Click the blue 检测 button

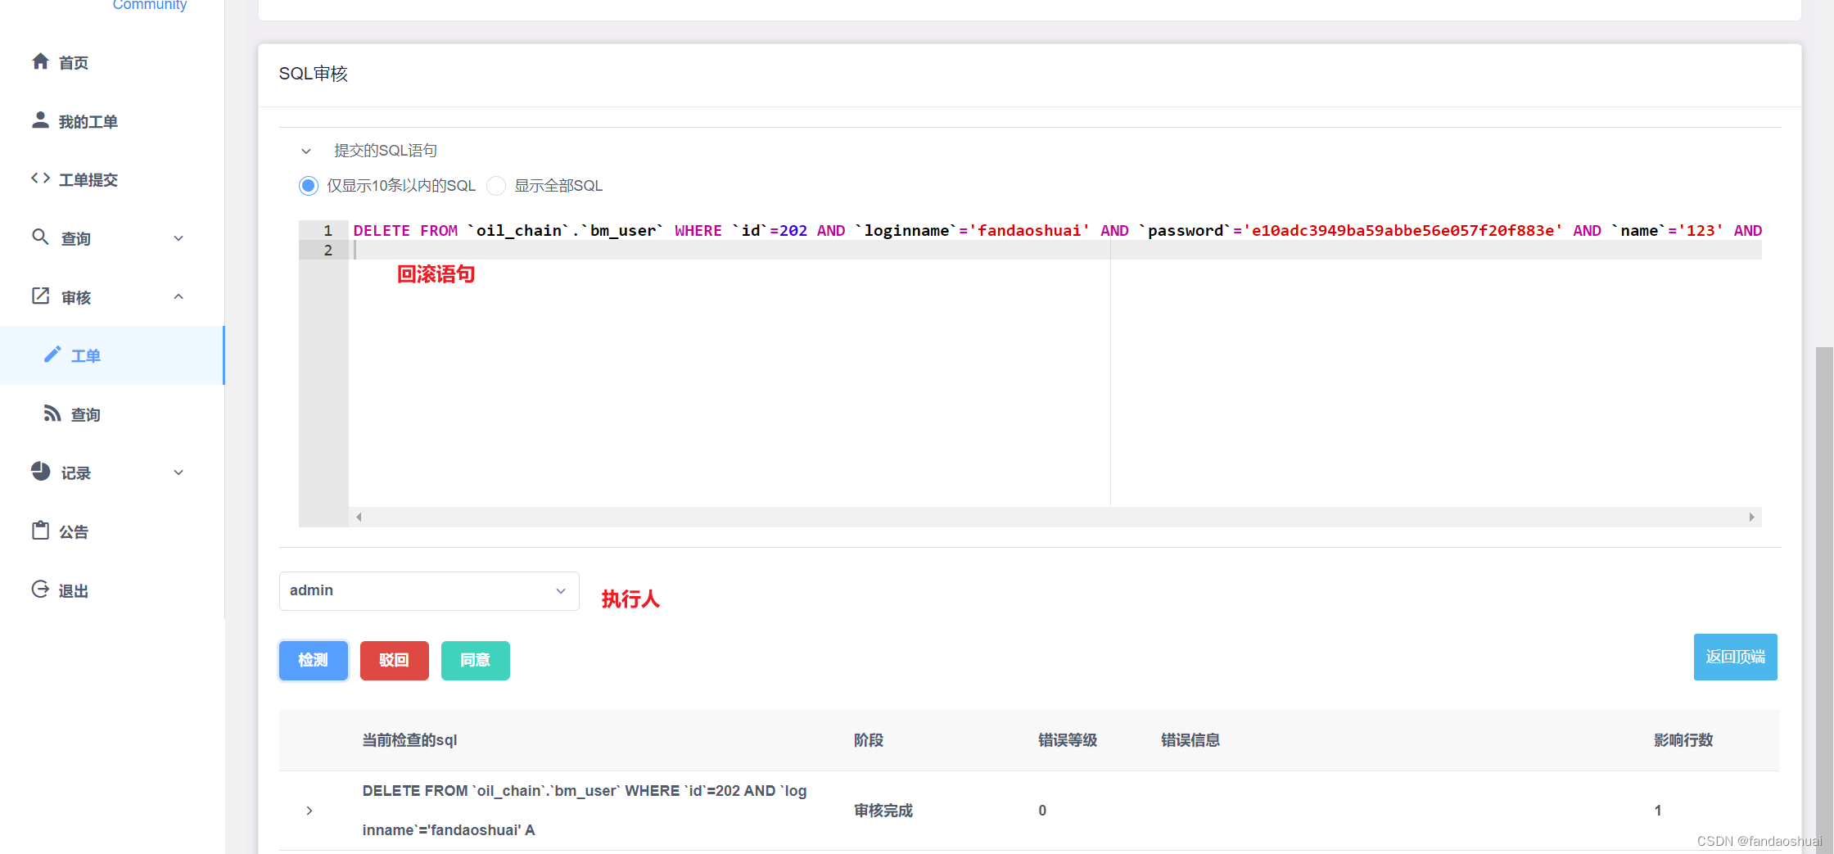click(x=313, y=660)
